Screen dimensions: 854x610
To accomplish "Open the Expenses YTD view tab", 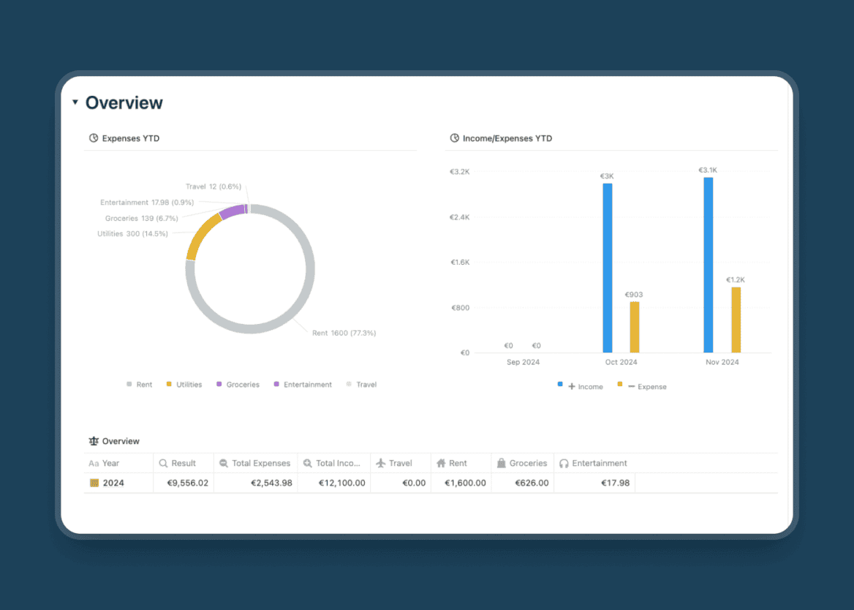I will [x=130, y=138].
